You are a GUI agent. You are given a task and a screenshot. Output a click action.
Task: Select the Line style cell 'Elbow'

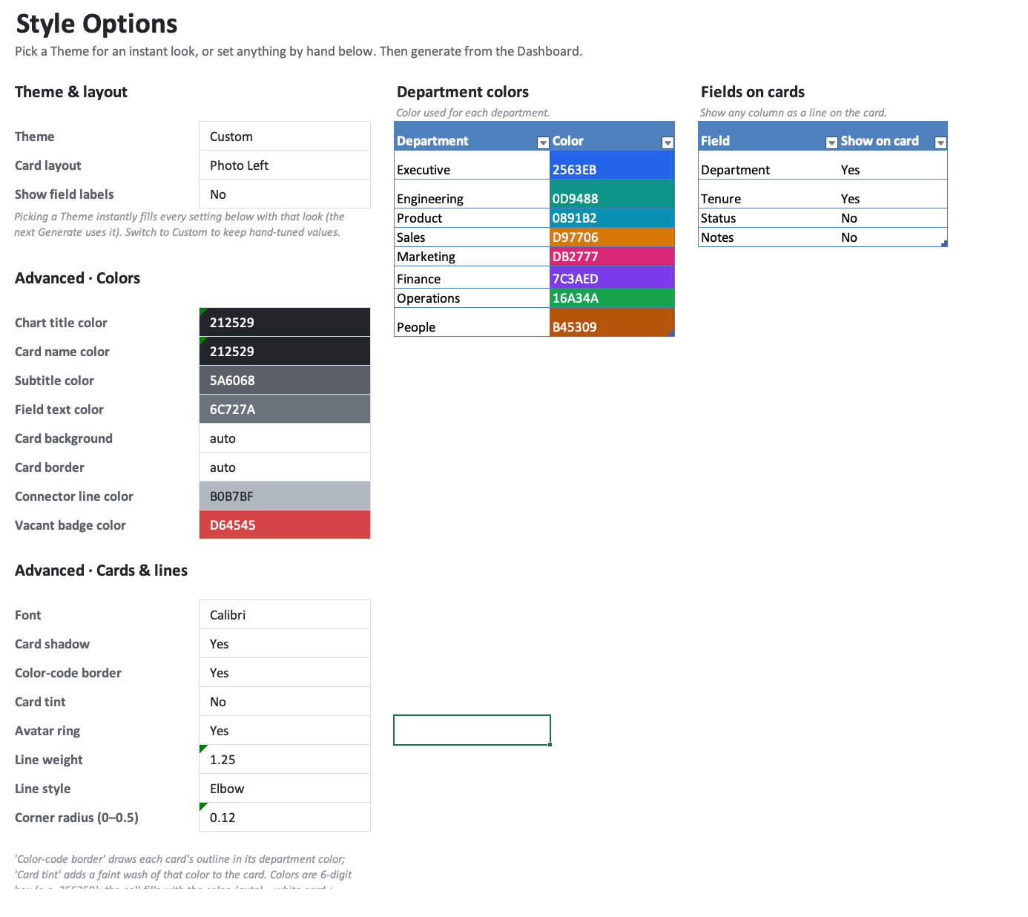coord(285,788)
